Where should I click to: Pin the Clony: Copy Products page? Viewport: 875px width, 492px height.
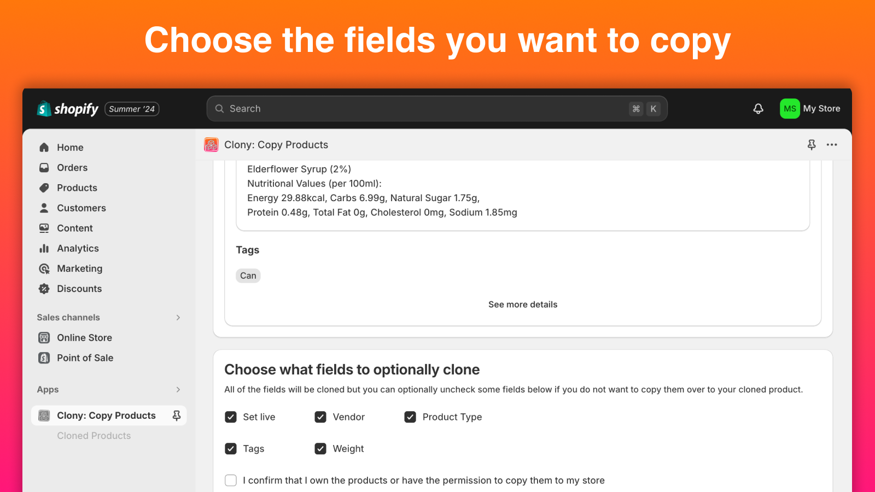click(x=812, y=144)
